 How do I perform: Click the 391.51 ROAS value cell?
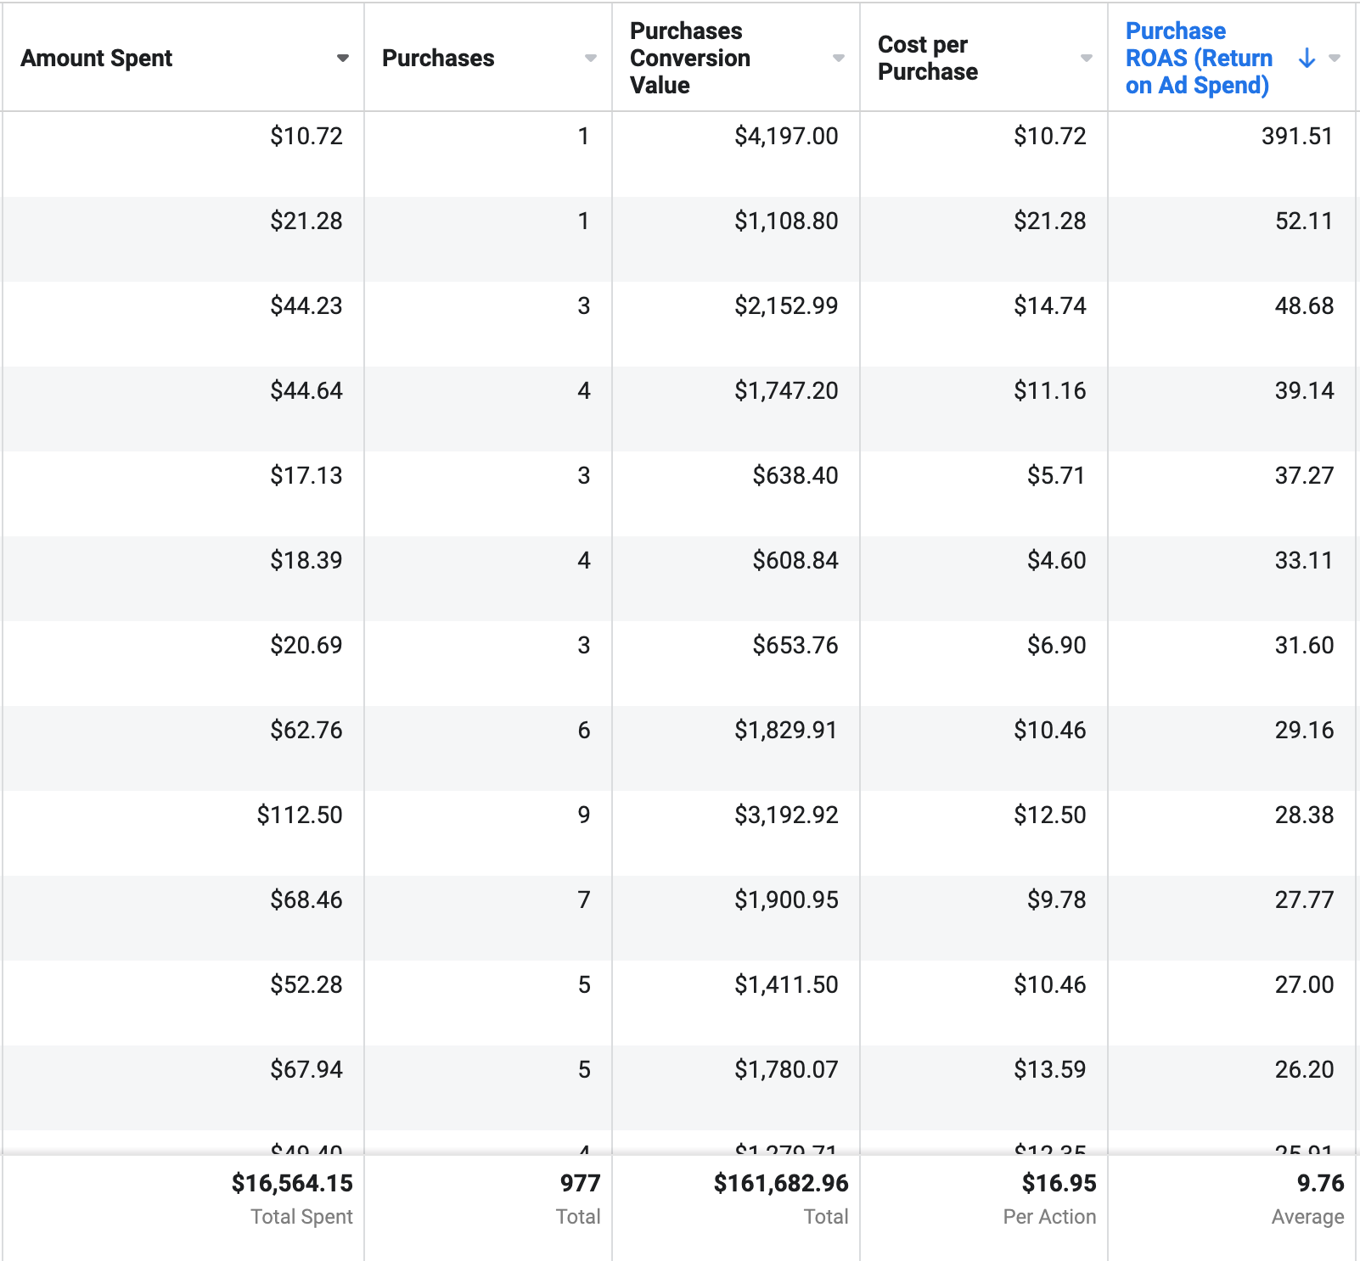click(1296, 136)
